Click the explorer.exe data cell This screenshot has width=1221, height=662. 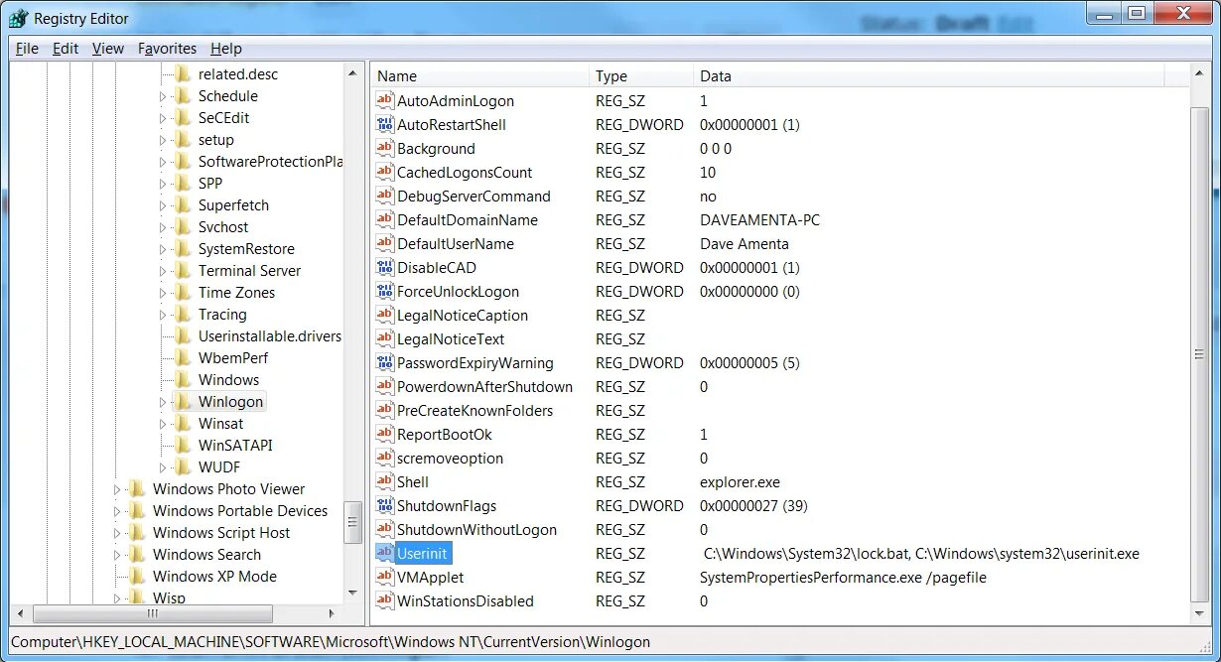tap(740, 481)
